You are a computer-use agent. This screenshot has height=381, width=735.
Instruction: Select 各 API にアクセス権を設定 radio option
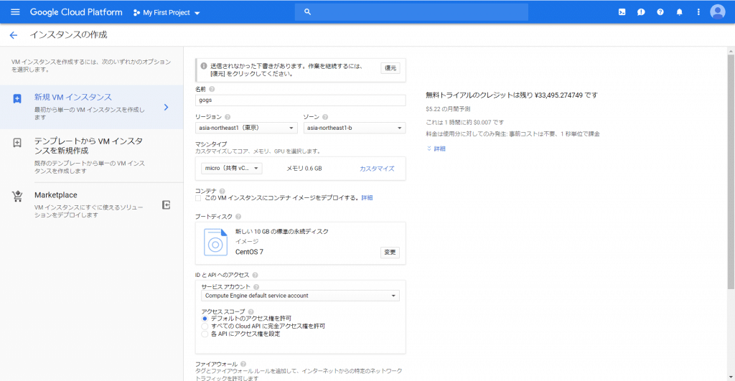coord(205,334)
